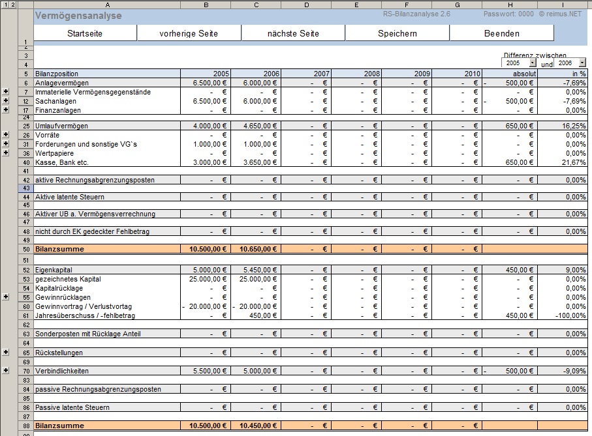Expand the Vorräte row group
This screenshot has width=592, height=436.
coord(6,134)
